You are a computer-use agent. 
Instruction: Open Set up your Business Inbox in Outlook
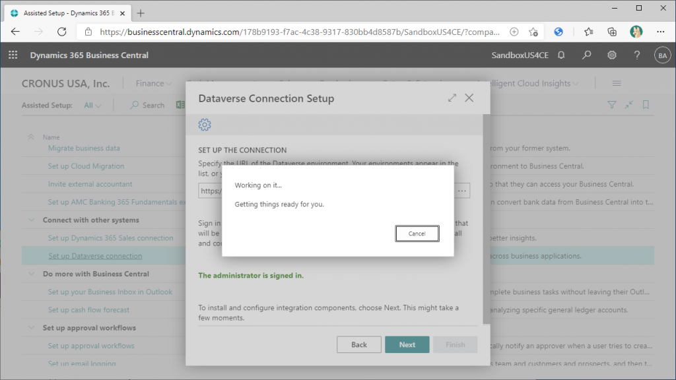click(x=110, y=292)
